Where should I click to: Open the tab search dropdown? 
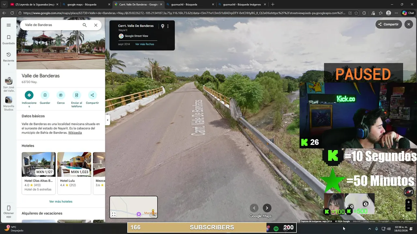coord(4,5)
